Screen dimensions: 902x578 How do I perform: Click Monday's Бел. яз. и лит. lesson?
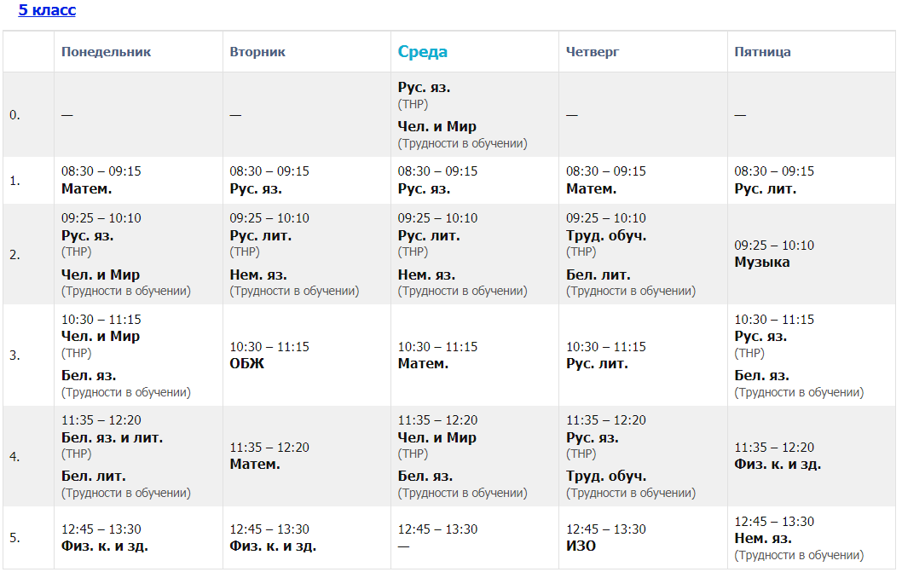pyautogui.click(x=112, y=438)
